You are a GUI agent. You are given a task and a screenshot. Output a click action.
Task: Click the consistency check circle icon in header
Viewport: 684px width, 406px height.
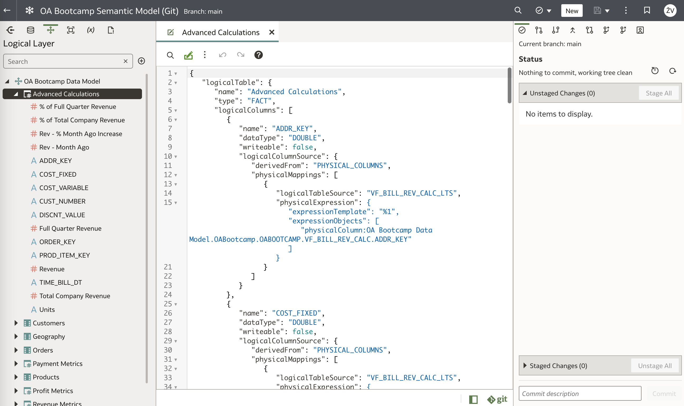point(539,11)
